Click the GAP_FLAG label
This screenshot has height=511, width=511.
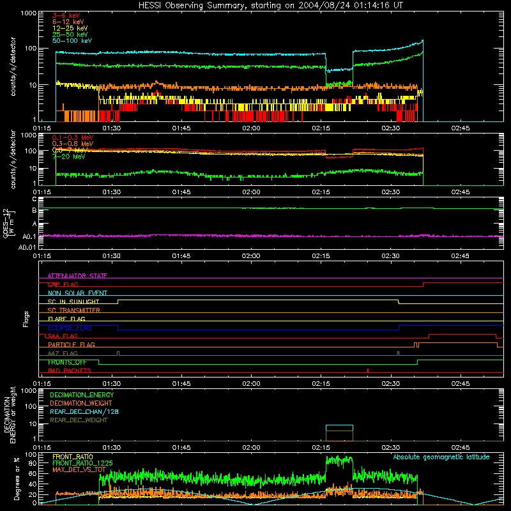(x=63, y=284)
